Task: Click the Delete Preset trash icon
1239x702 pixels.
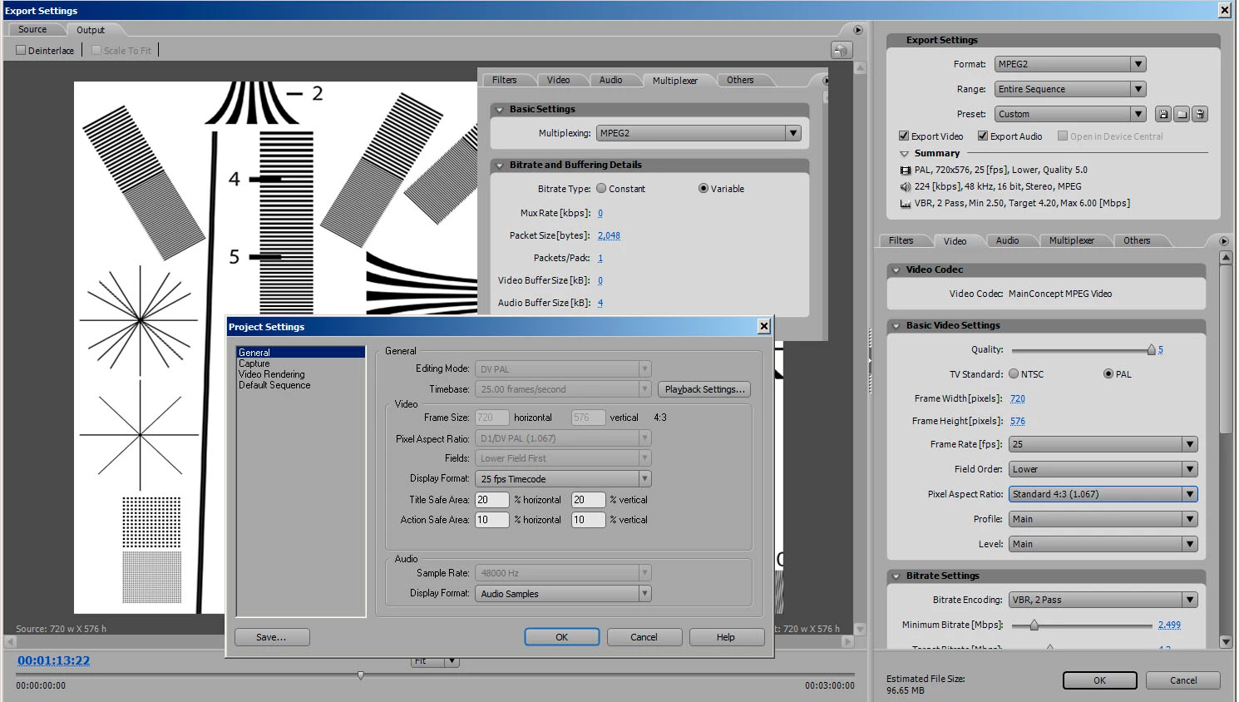Action: click(1200, 114)
